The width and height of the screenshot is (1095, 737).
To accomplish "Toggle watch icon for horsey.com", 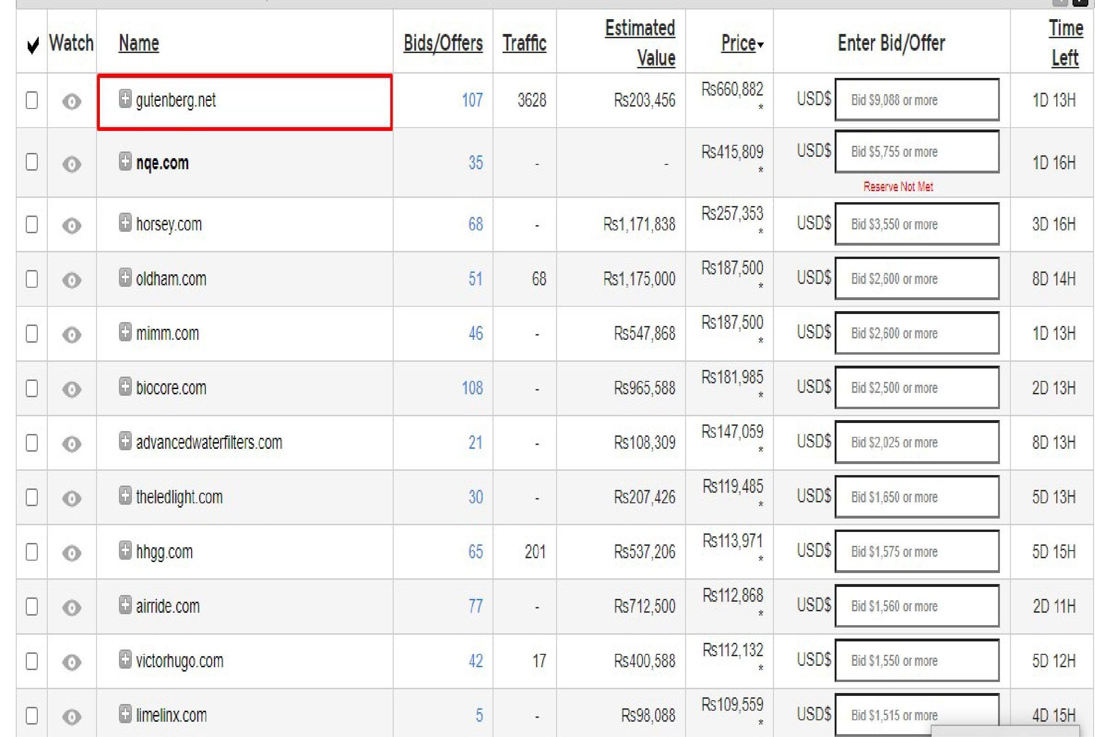I will [71, 225].
